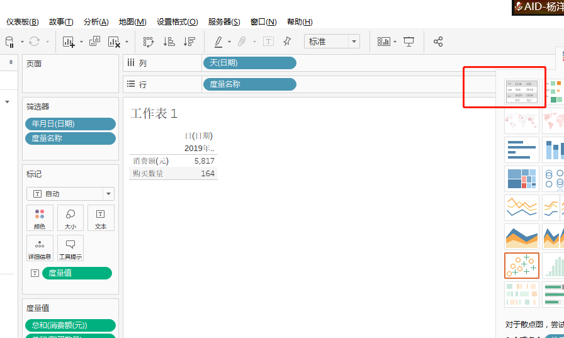Screen dimensions: 564x338
Task: Click the 2019年.. column header
Action: point(200,148)
